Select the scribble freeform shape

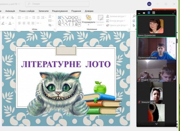(59, 24)
